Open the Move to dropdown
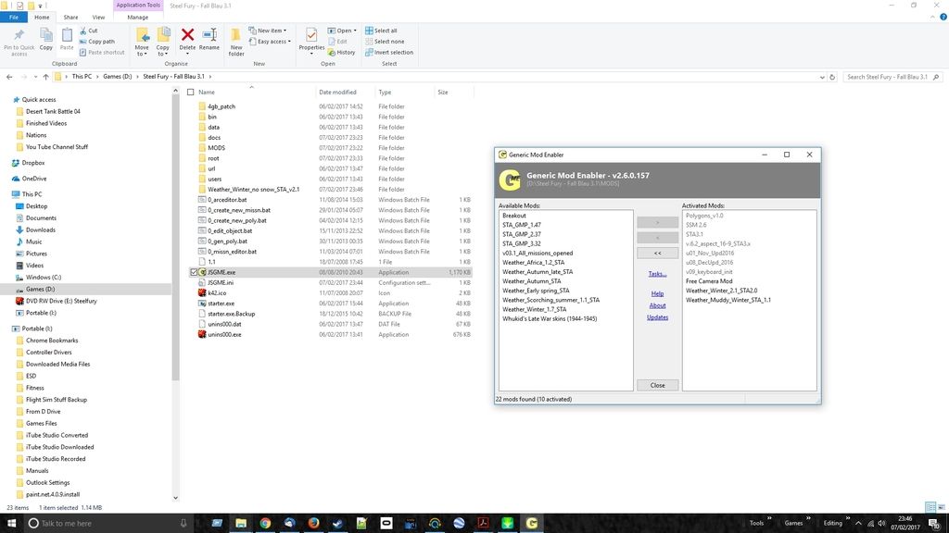Image resolution: width=949 pixels, height=533 pixels. pos(142,43)
